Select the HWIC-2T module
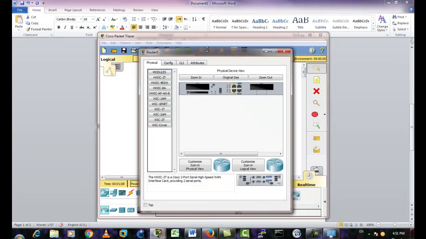426x239 pixels. 159,77
